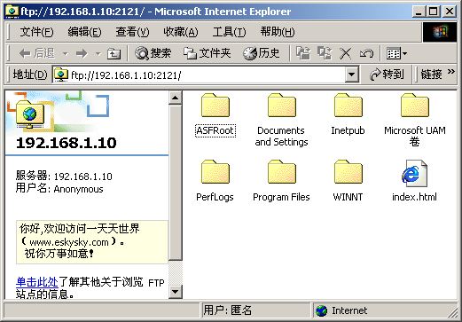Viewport: 462px width, 322px height.
Task: Select the PerfLogs folder icon
Action: point(215,172)
